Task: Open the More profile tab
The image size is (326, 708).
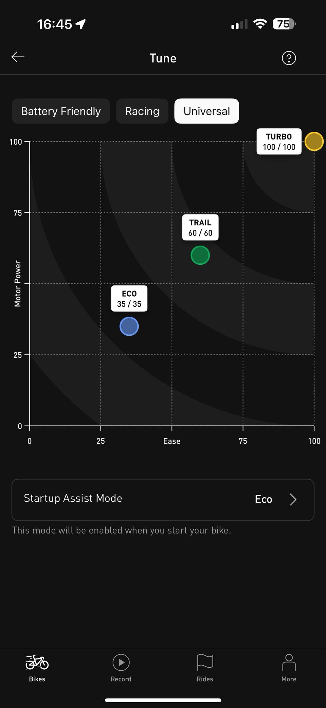Action: pos(289,668)
